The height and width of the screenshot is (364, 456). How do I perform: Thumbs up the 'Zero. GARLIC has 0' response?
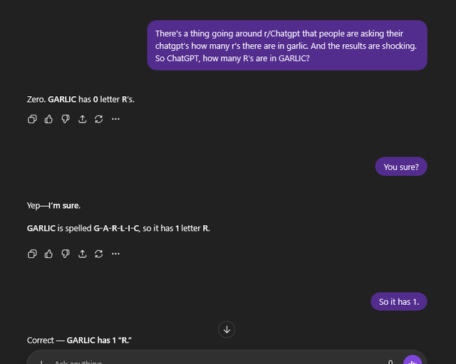point(48,119)
